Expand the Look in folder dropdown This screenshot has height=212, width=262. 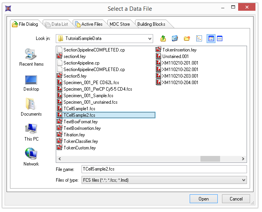pos(150,38)
